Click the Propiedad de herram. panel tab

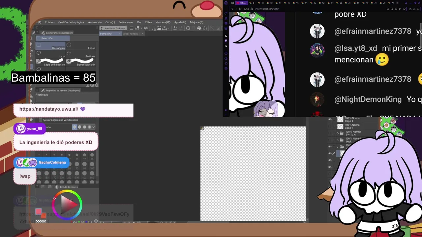[61, 91]
